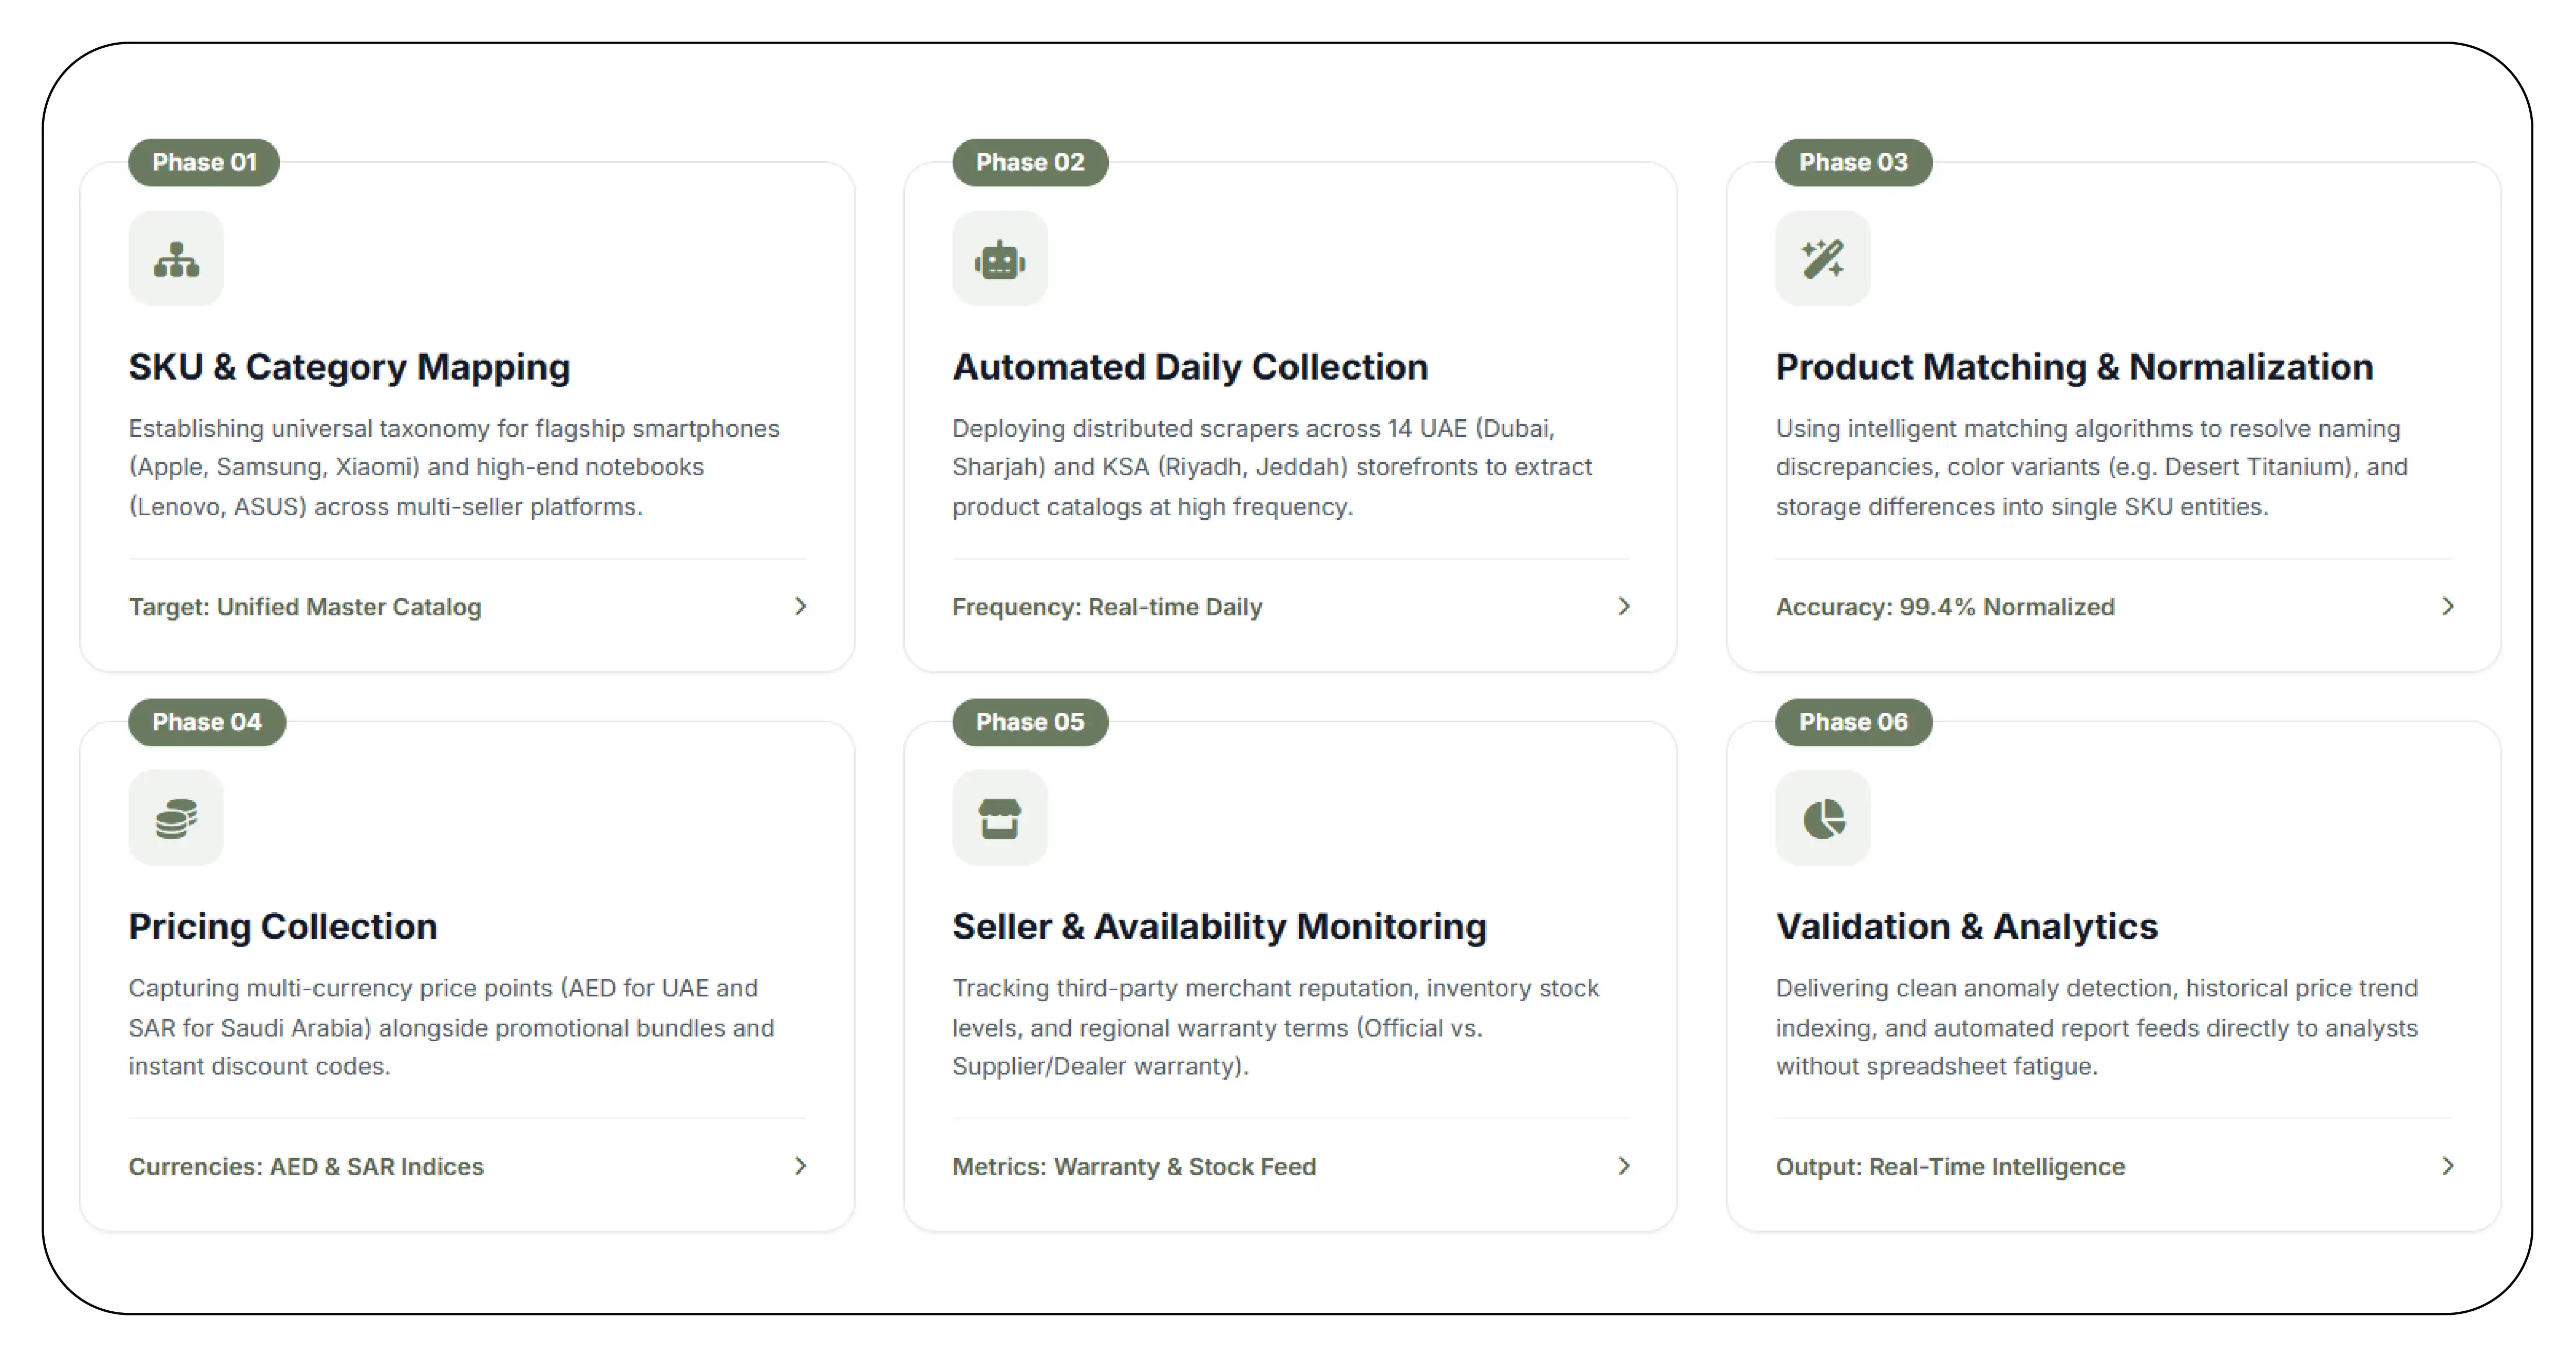Screen dimensions: 2576x1357
Task: Click the storefront icon in Phase 05
Action: [x=1000, y=818]
